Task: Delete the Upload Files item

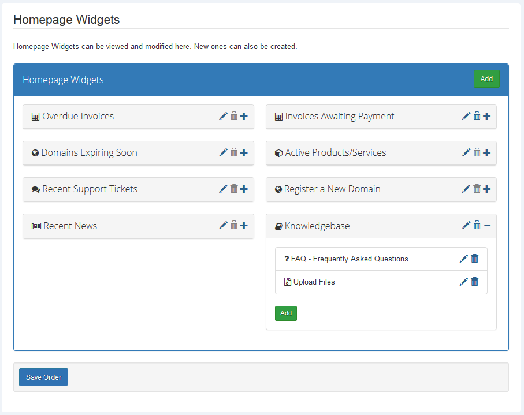Action: 474,282
